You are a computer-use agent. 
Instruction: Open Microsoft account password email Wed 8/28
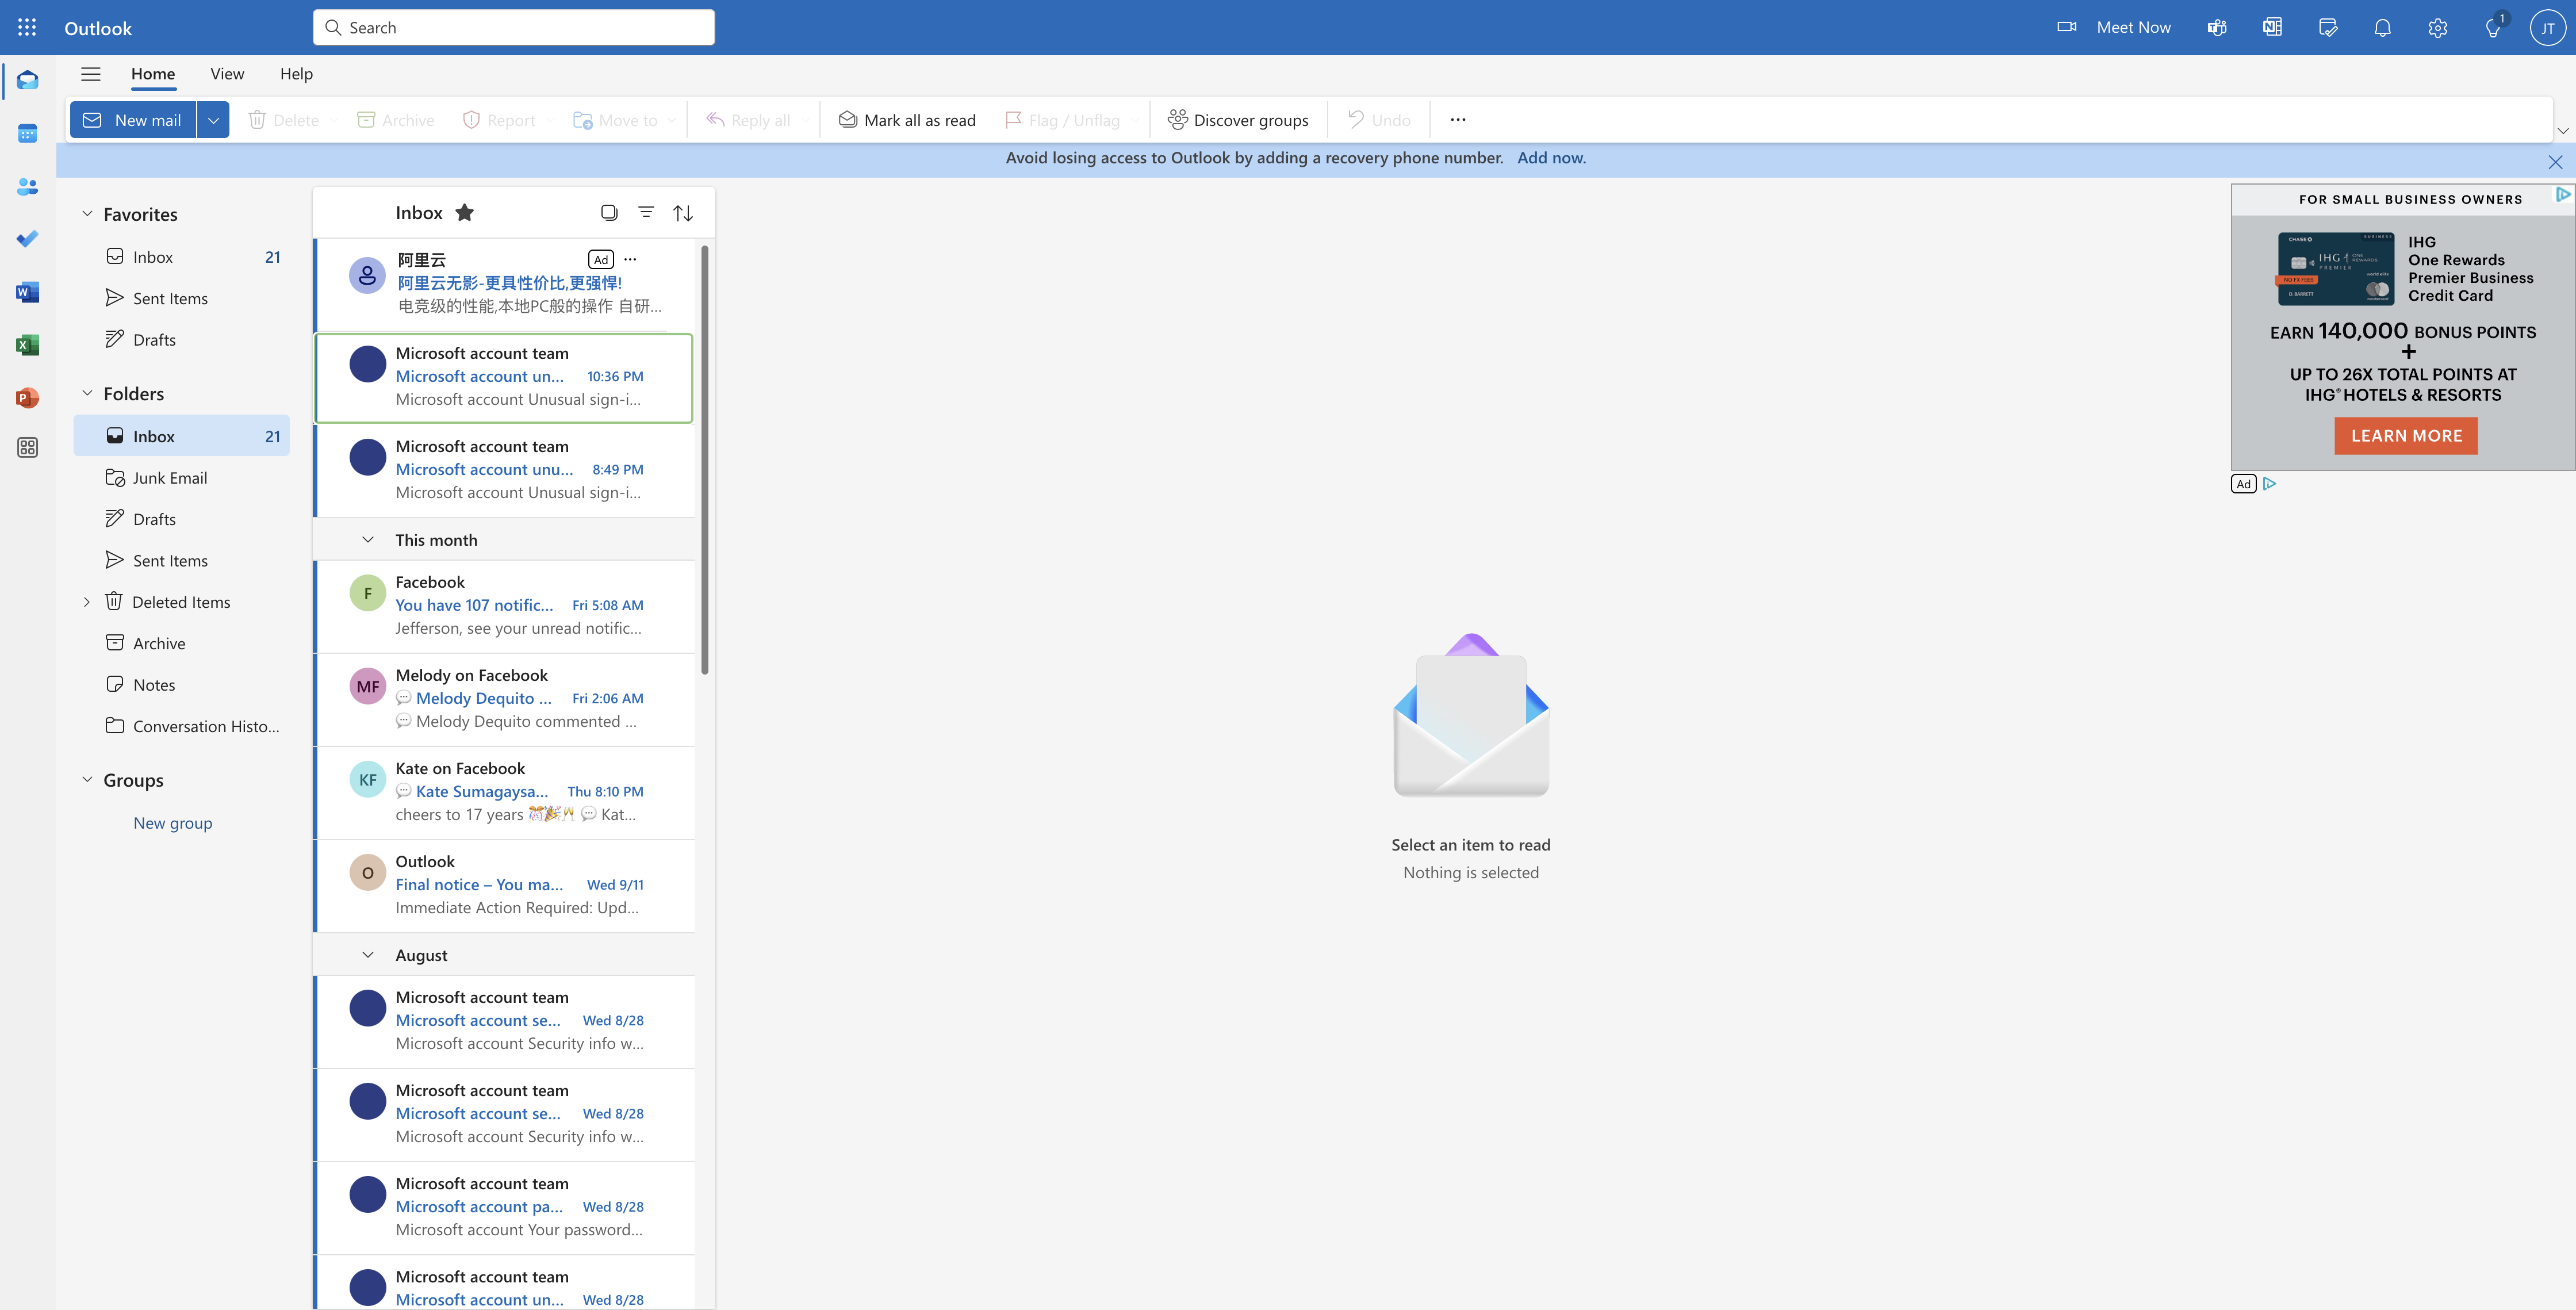point(504,1207)
